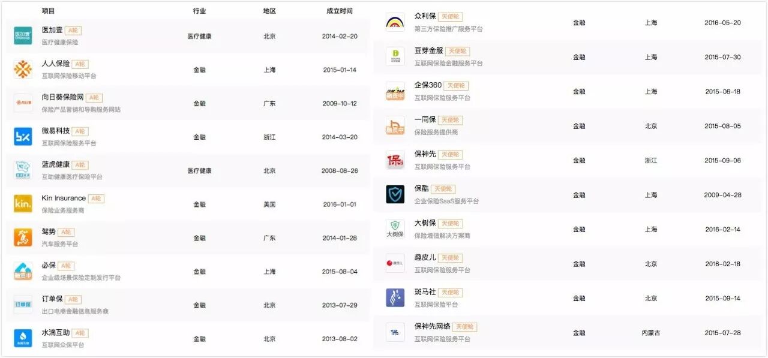Screen dimensions: 768x358
Task: Click the description 保险服务提供商
Action: pyautogui.click(x=436, y=132)
